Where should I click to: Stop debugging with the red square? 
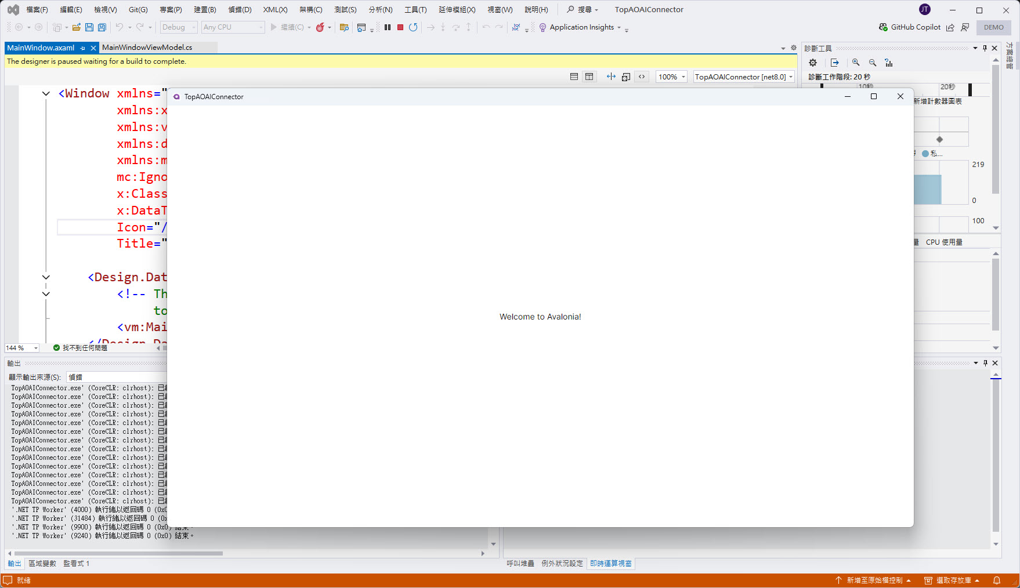coord(400,27)
